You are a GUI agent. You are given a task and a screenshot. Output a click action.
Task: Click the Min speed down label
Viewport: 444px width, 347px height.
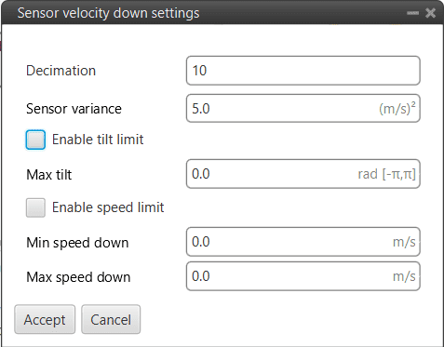point(77,243)
